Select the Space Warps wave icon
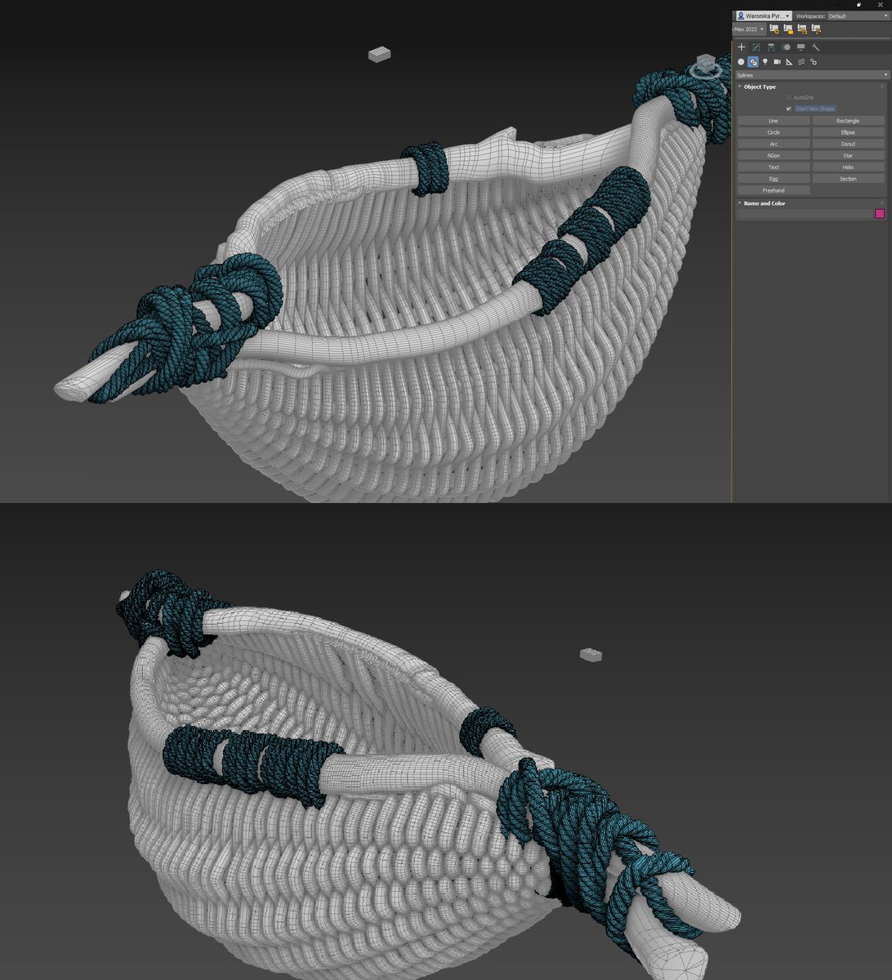Viewport: 892px width, 980px height. tap(801, 62)
